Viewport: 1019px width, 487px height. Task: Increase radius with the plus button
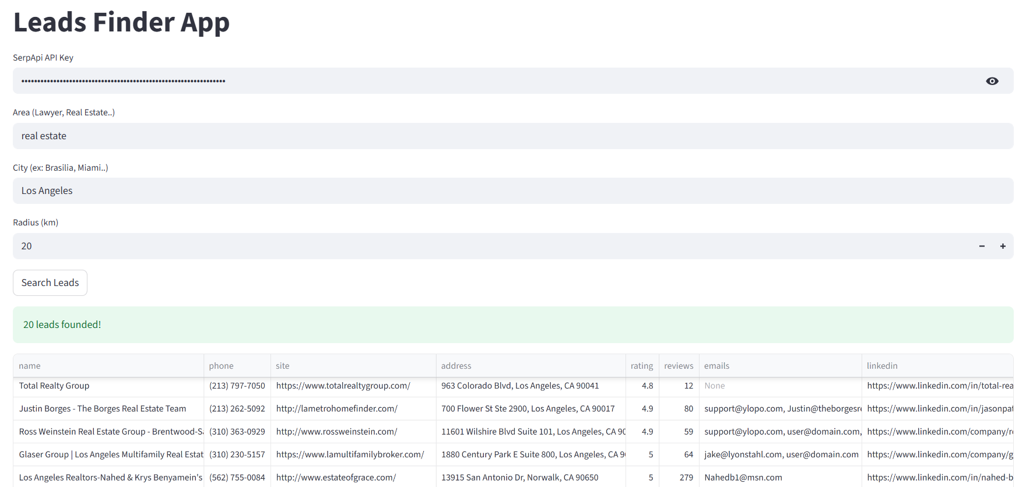[1003, 246]
